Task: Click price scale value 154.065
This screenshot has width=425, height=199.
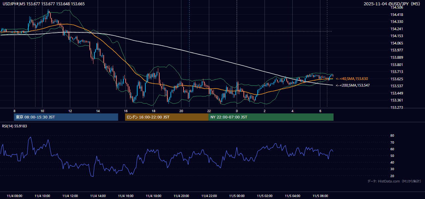Action: tap(397, 43)
